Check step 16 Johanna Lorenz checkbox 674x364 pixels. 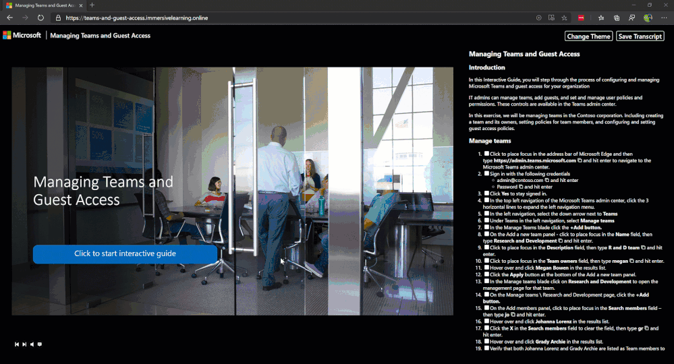tap(486, 321)
